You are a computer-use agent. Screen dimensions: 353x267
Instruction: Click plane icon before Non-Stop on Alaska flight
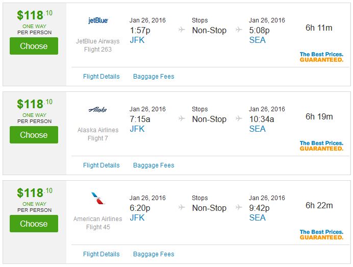click(x=182, y=119)
